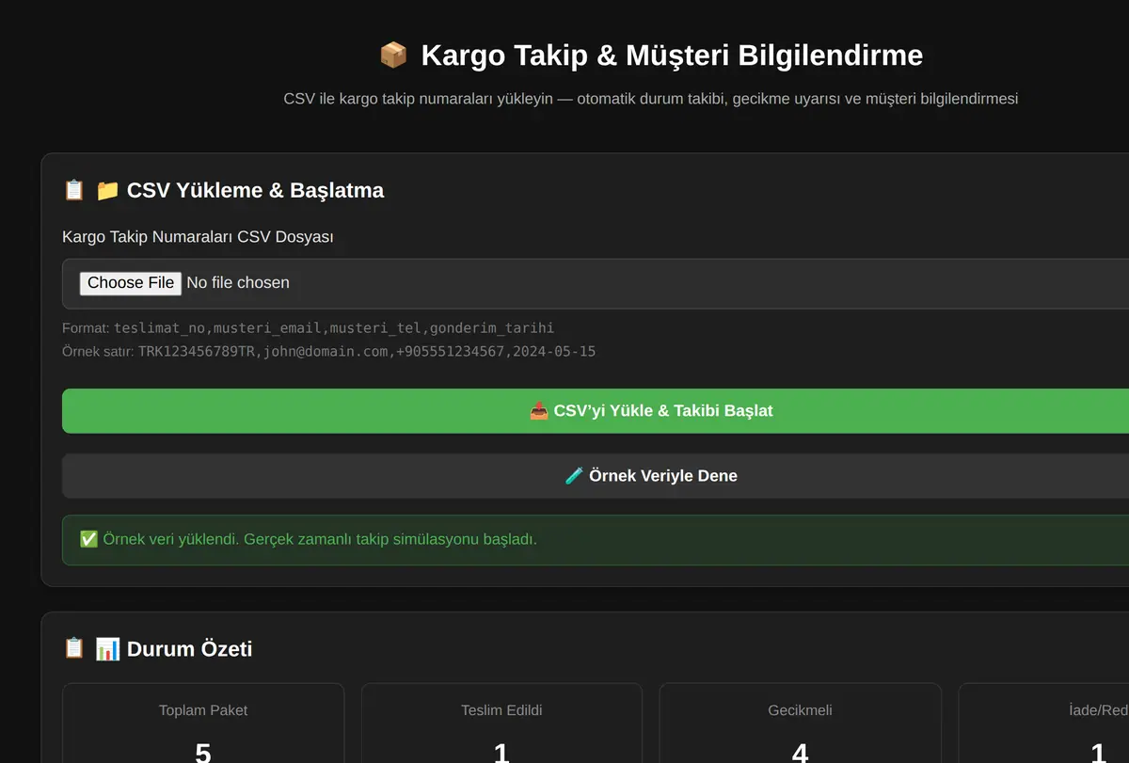Click the Choose File button

[x=130, y=283]
